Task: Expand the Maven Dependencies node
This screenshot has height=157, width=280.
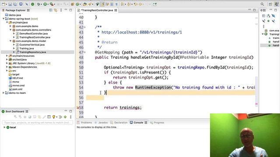Action: (x=7, y=67)
